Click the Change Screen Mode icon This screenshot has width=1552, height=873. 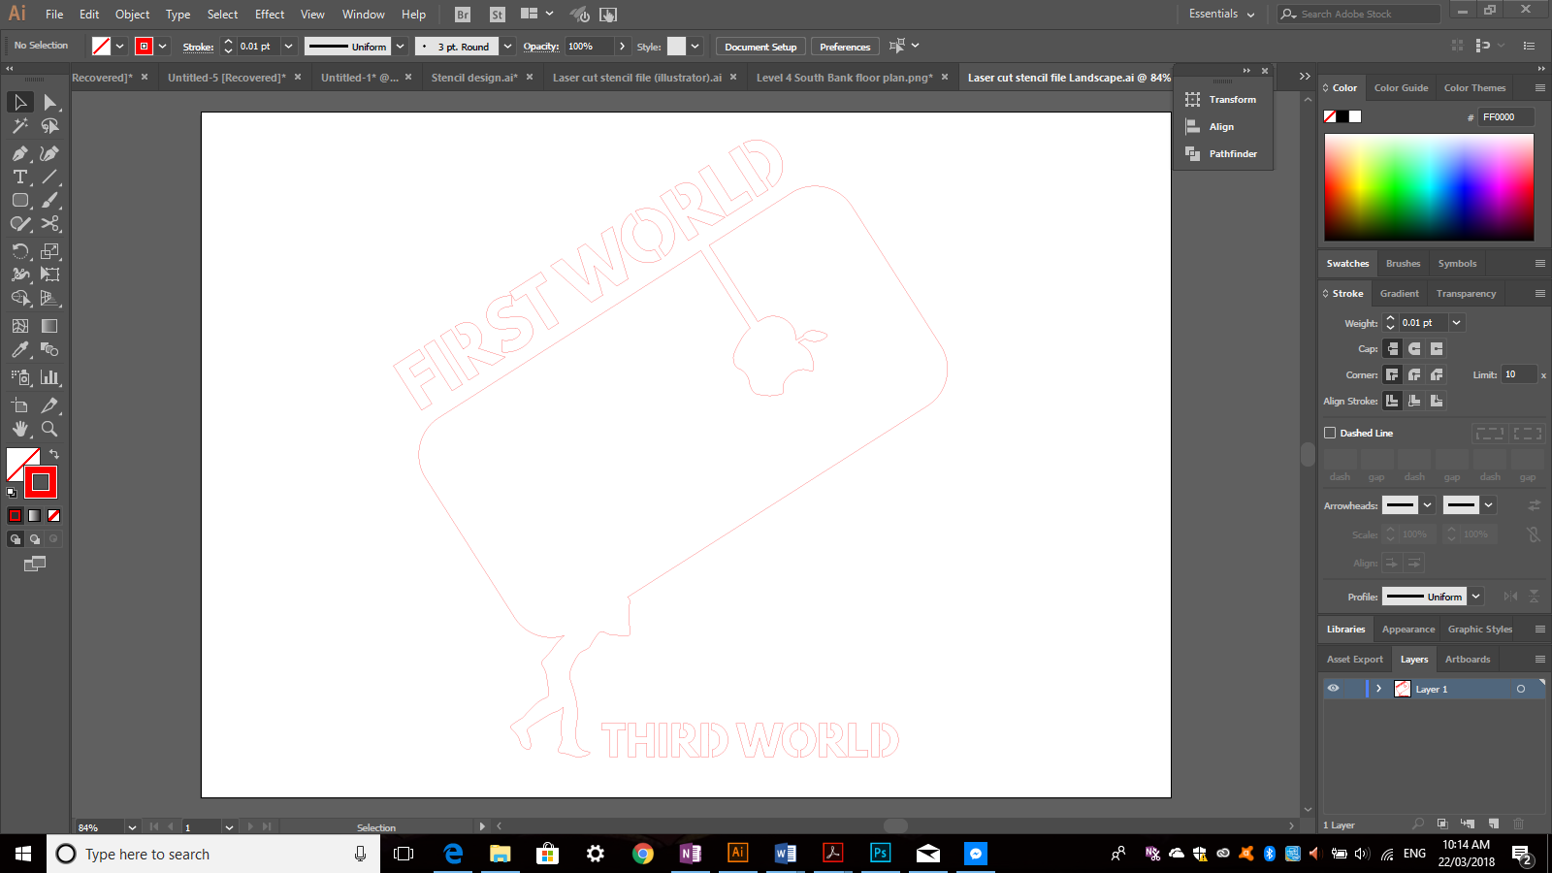(35, 563)
